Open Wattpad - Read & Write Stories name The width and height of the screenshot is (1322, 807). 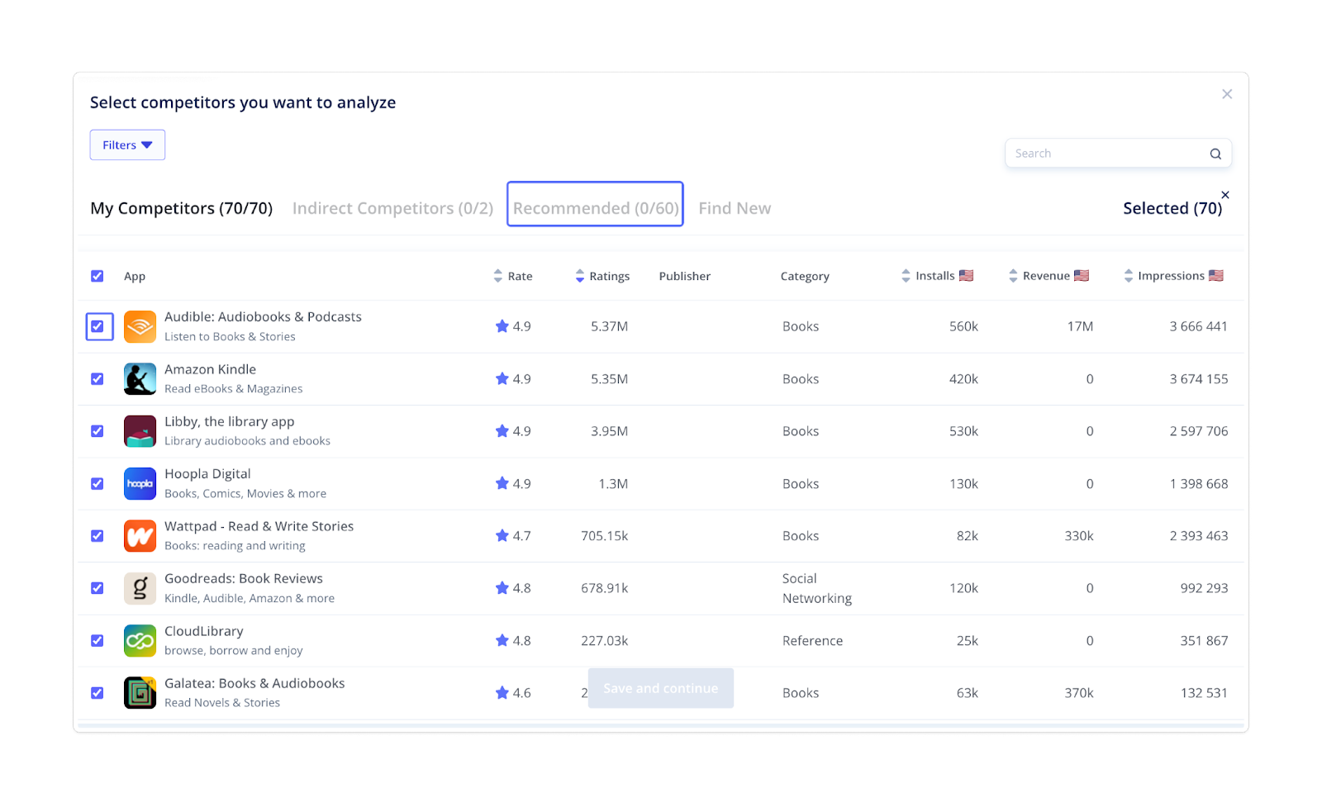[x=259, y=526]
